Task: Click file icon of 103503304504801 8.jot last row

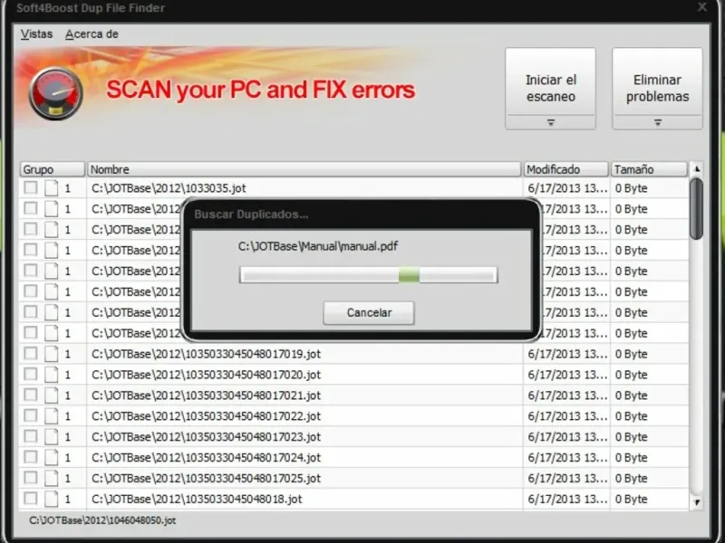Action: tap(52, 499)
